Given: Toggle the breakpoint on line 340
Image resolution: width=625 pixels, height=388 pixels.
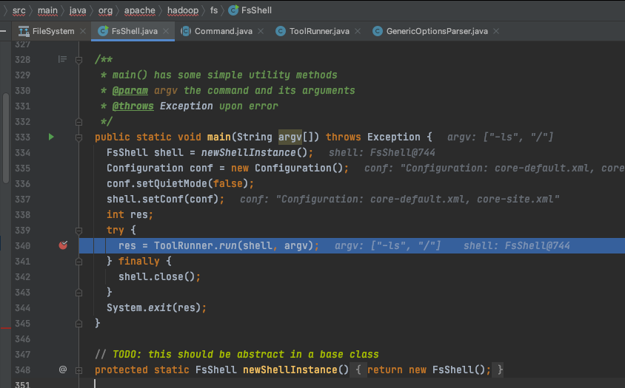Looking at the screenshot, I should click(63, 245).
